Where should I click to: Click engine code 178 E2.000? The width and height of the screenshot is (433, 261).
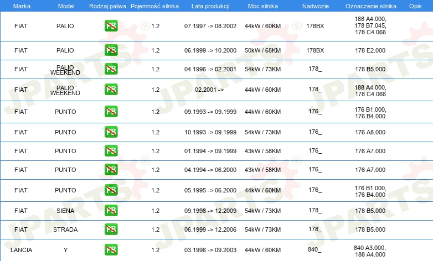click(x=370, y=50)
